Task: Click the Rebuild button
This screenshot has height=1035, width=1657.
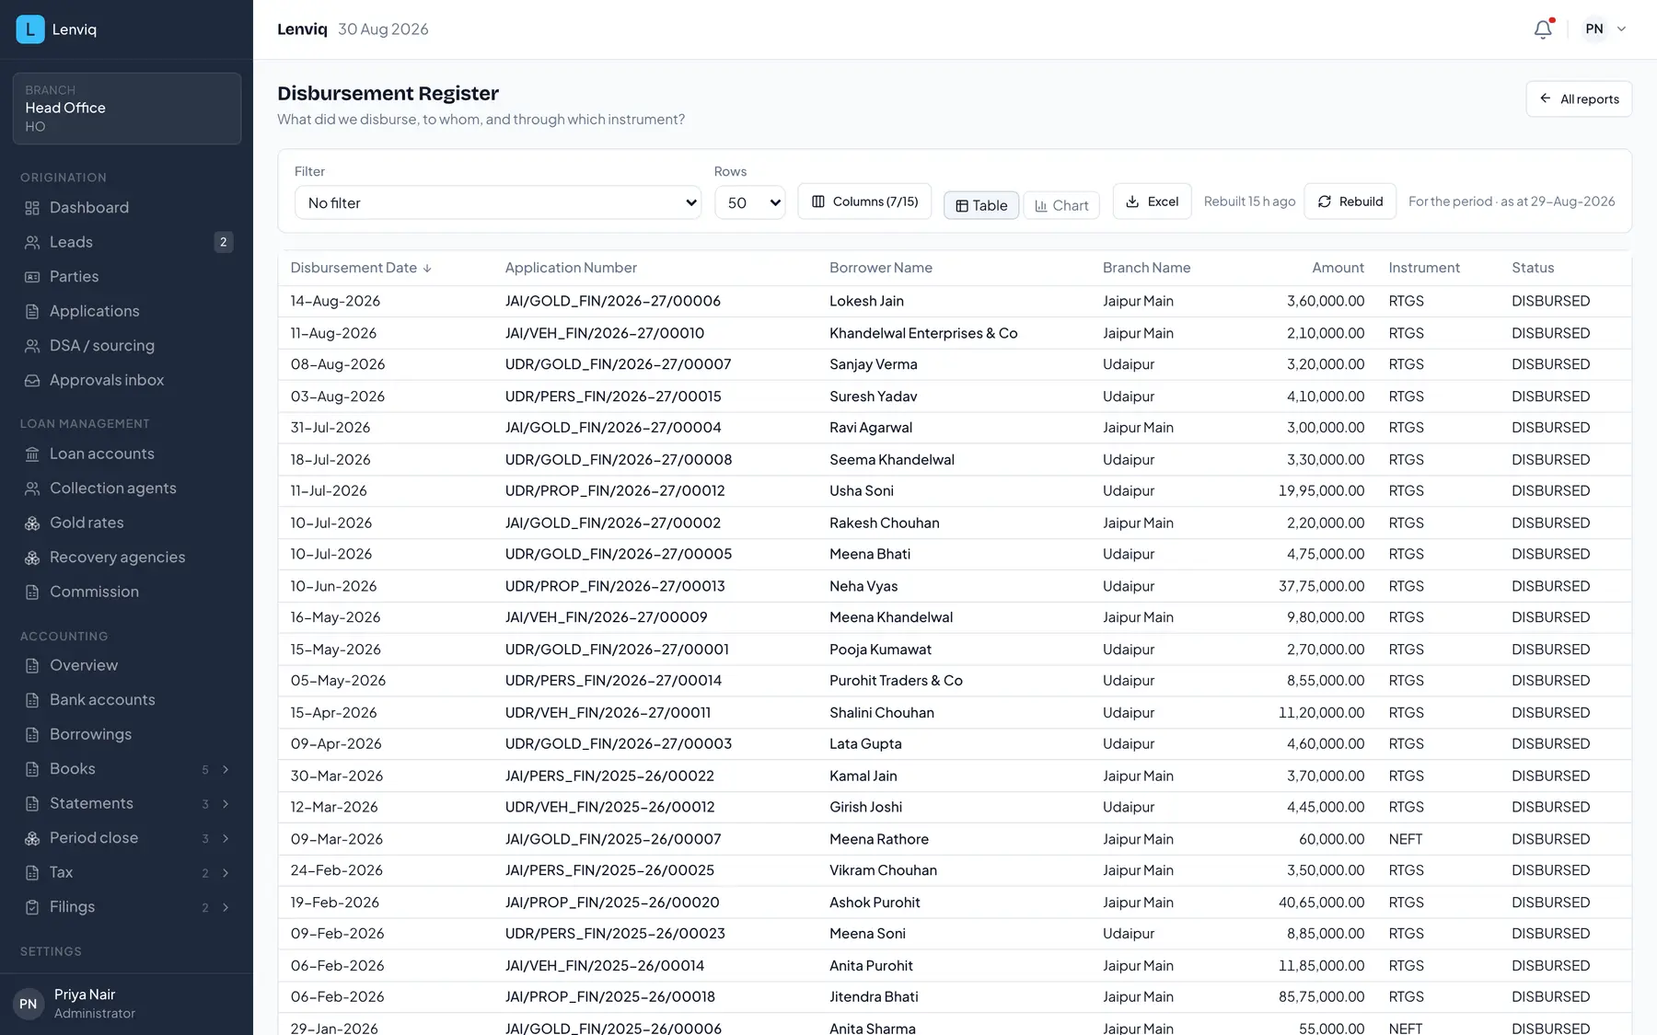Action: coord(1350,201)
